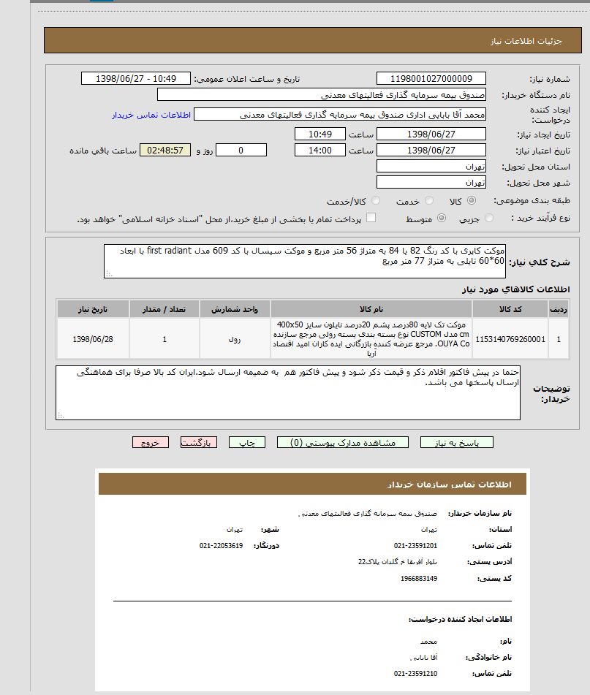590x695 pixels.
Task: Toggle the اسناد خزانه اسلامی payment checkbox
Action: pos(371,218)
